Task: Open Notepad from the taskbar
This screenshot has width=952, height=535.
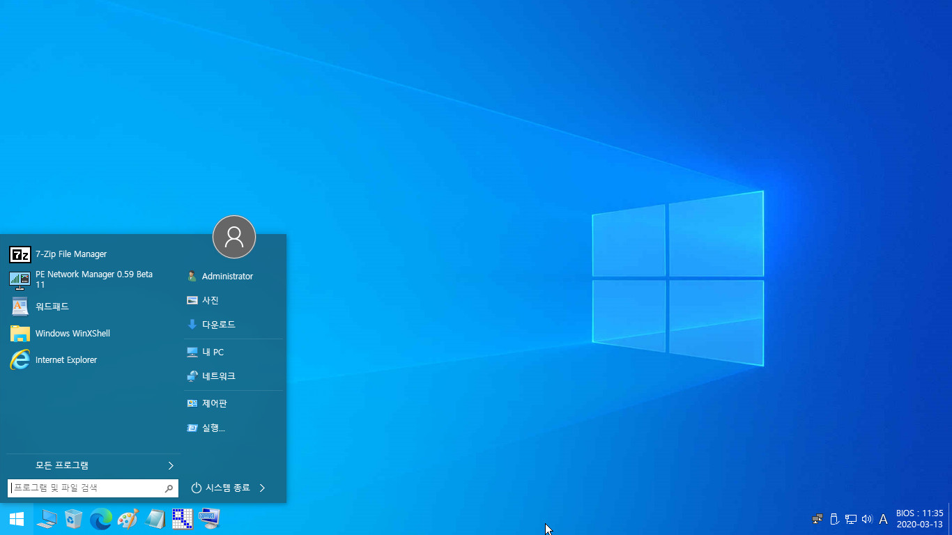Action: click(155, 519)
